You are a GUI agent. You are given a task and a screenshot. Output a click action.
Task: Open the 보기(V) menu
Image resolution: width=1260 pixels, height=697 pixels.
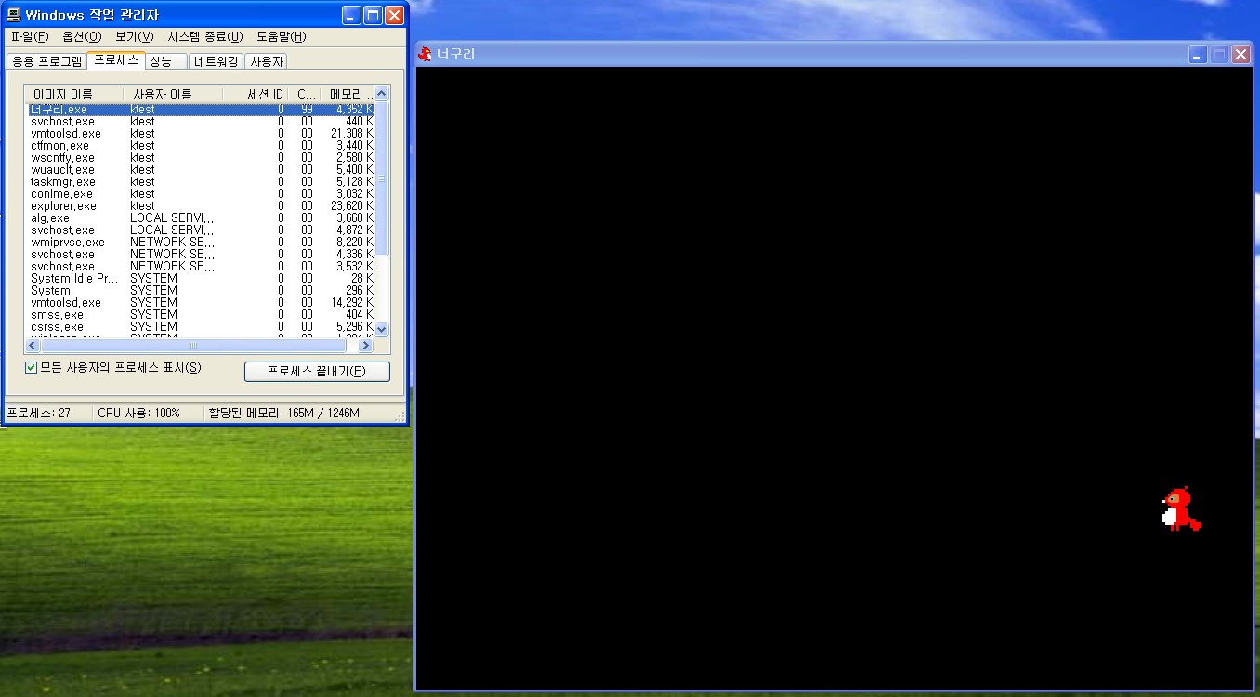(135, 36)
